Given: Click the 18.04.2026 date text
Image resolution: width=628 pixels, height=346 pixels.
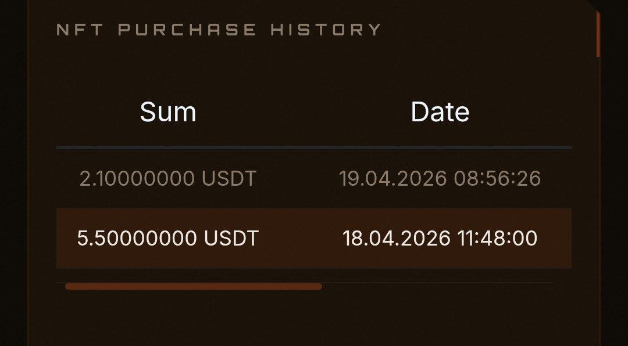Looking at the screenshot, I should pos(396,238).
